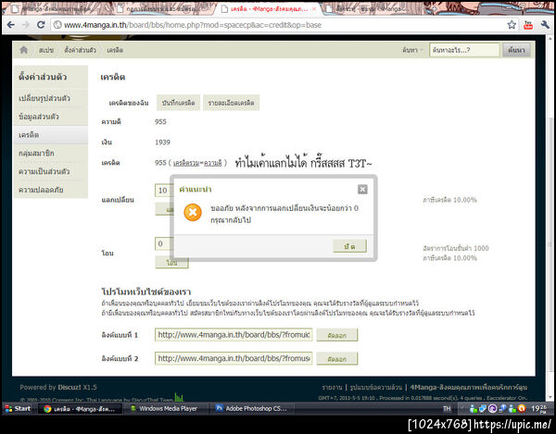Click the ลิงค์แบบที่ 1 promo URL field

[234, 335]
